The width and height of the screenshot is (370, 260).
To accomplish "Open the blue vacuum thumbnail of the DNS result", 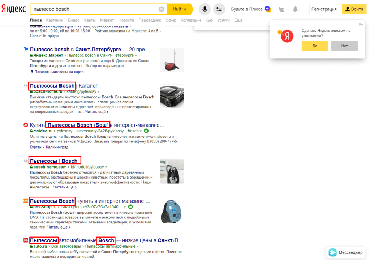I will pos(172,212).
